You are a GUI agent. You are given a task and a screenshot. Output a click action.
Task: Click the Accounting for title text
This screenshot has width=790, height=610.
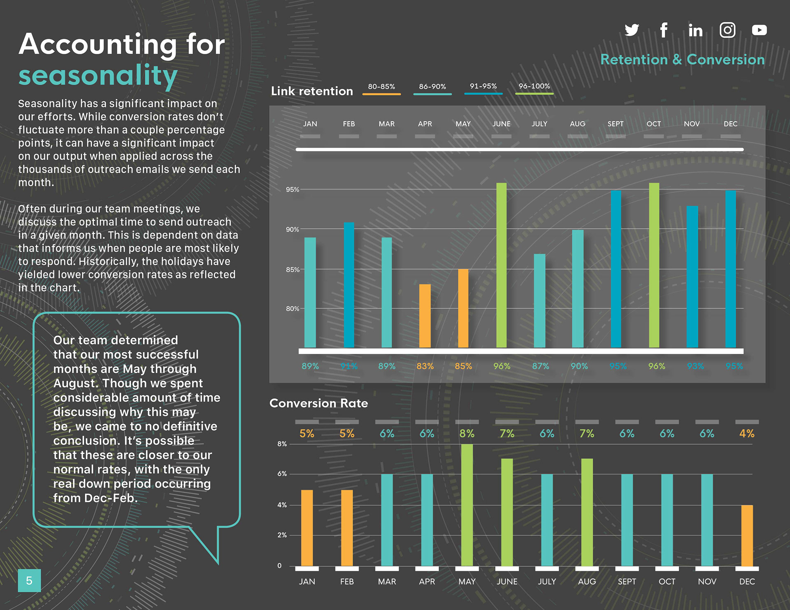[x=122, y=44]
